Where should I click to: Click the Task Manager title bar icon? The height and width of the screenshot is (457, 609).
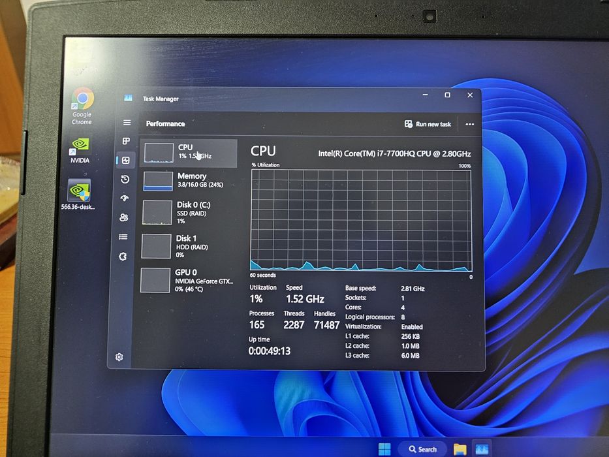[128, 98]
